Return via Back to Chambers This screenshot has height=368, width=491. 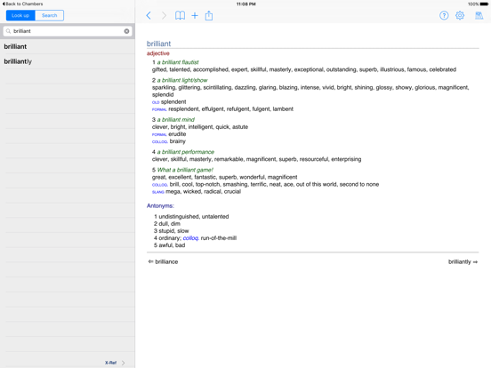pyautogui.click(x=22, y=4)
